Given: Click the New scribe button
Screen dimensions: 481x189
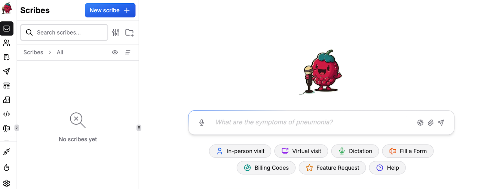Looking at the screenshot, I should [x=110, y=10].
